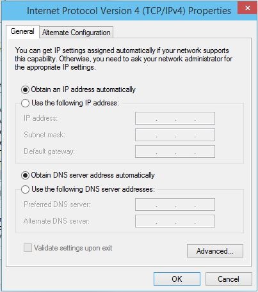Screen dimensions: 258x292
Task: Focus the Preferred DNS server box
Action: [x=175, y=204]
